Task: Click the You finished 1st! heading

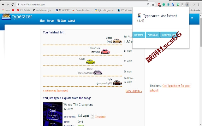Action: (x=54, y=32)
